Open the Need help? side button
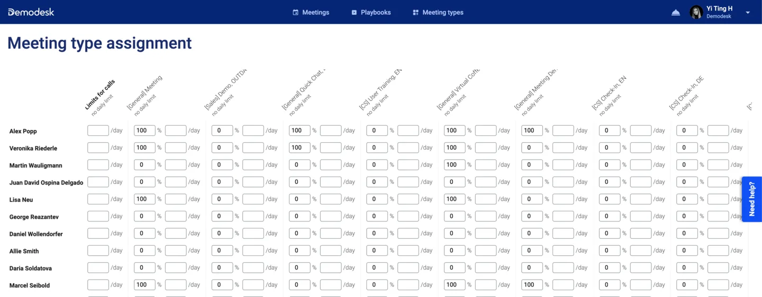Viewport: 762px width, 297px height. click(752, 199)
